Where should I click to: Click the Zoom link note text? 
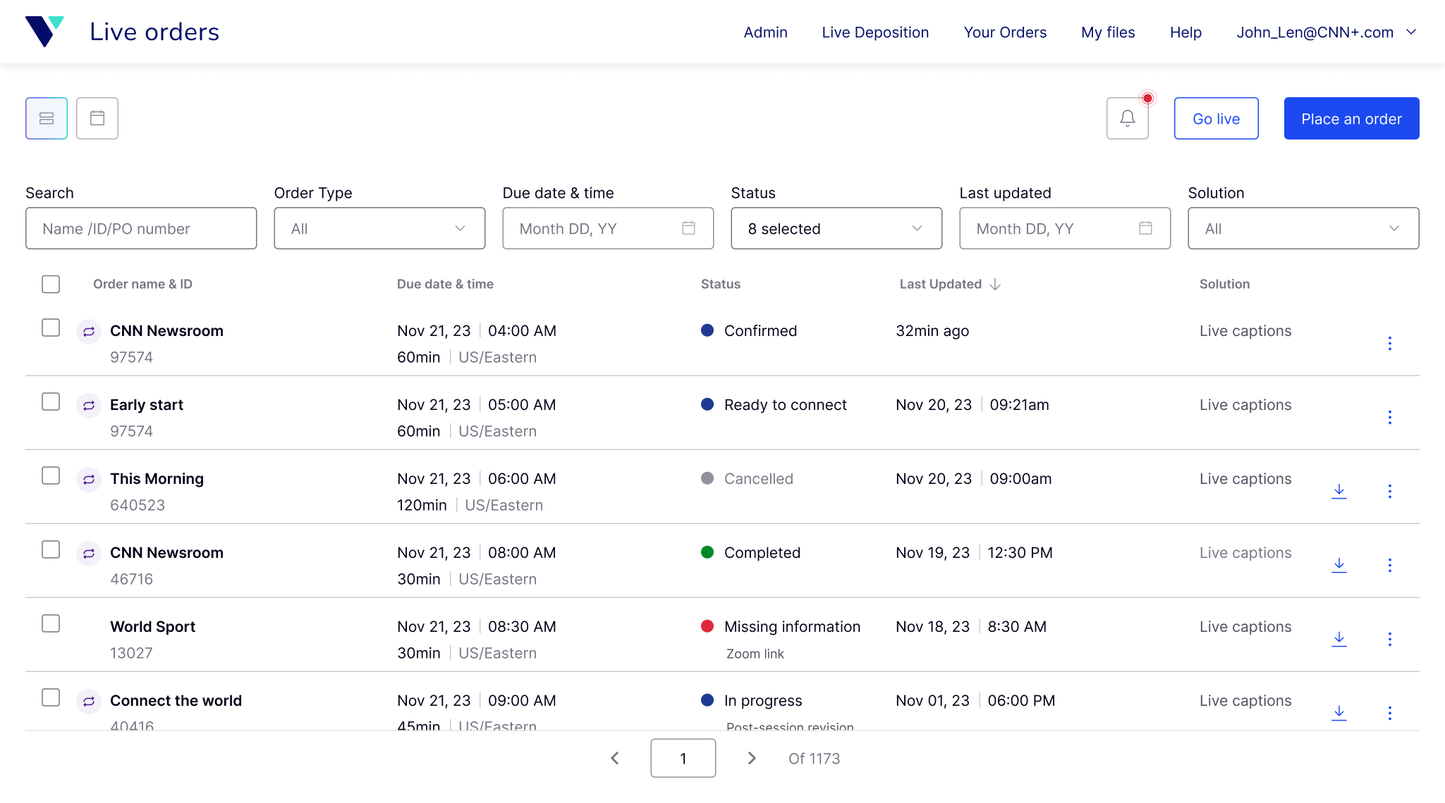tap(755, 654)
